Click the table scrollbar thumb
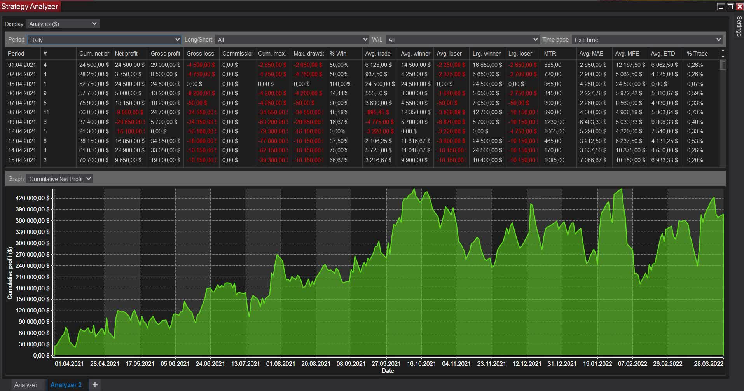Screen dimensions: 744x391 click(x=723, y=65)
